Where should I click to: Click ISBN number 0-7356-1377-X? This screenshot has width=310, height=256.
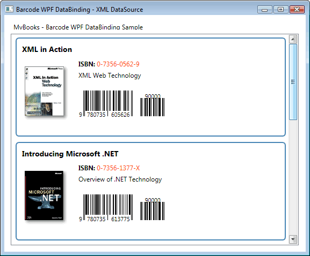tap(118, 168)
